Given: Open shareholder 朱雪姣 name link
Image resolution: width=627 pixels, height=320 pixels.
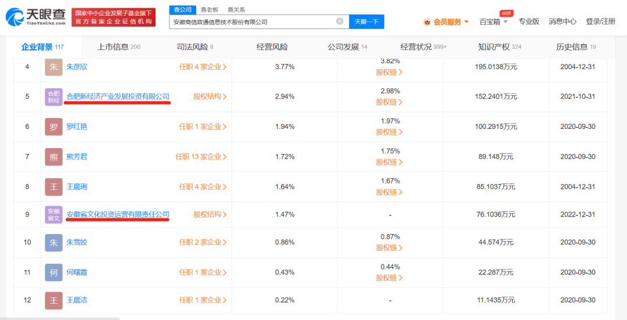Looking at the screenshot, I should [77, 242].
